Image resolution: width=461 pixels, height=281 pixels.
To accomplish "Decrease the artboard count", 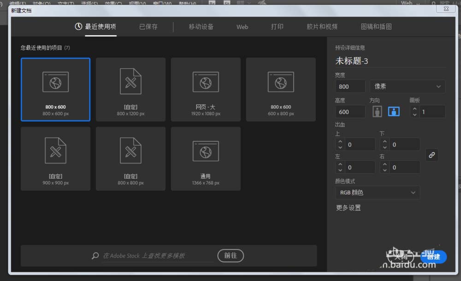I will (x=414, y=115).
